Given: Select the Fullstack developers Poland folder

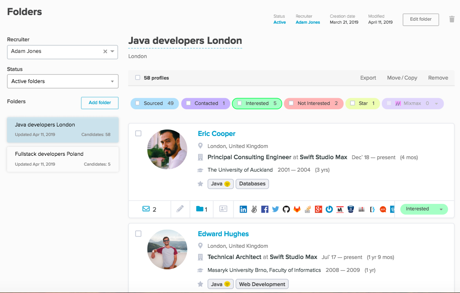Looking at the screenshot, I should coord(63,159).
